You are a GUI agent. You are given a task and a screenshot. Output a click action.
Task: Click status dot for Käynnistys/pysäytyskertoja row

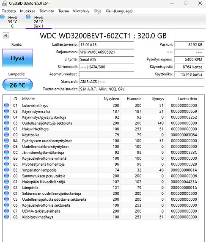tap(6, 117)
